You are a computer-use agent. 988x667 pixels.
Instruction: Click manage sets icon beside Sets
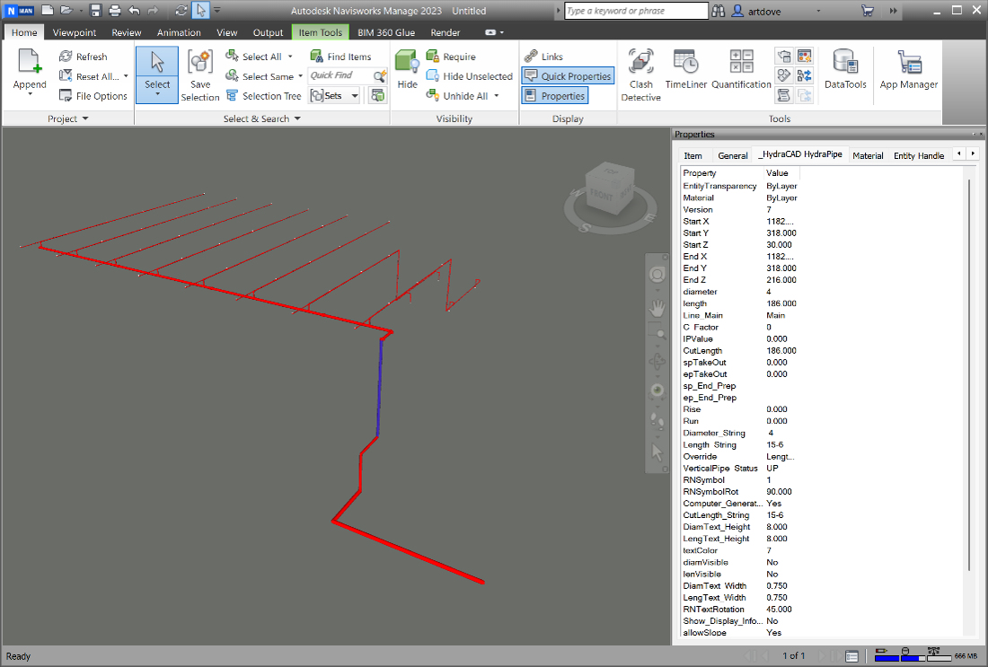[x=377, y=96]
